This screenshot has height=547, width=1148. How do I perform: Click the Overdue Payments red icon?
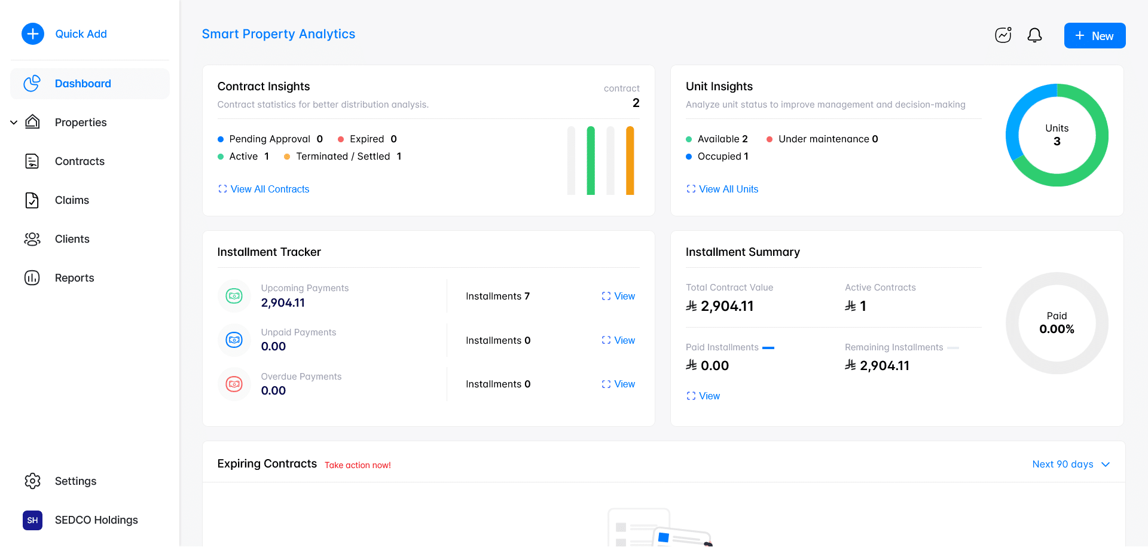tap(234, 384)
